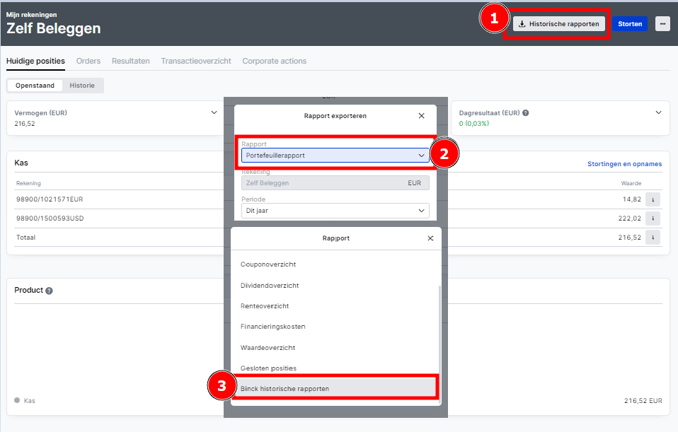Viewport: 678px width, 432px height.
Task: Open Stortingen en opnames link
Action: 624,164
